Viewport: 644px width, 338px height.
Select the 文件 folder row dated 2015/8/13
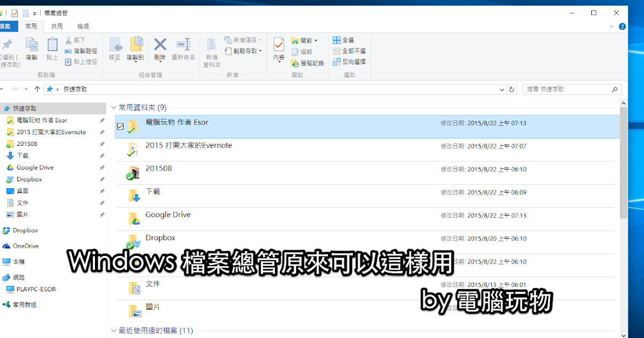[x=365, y=288]
